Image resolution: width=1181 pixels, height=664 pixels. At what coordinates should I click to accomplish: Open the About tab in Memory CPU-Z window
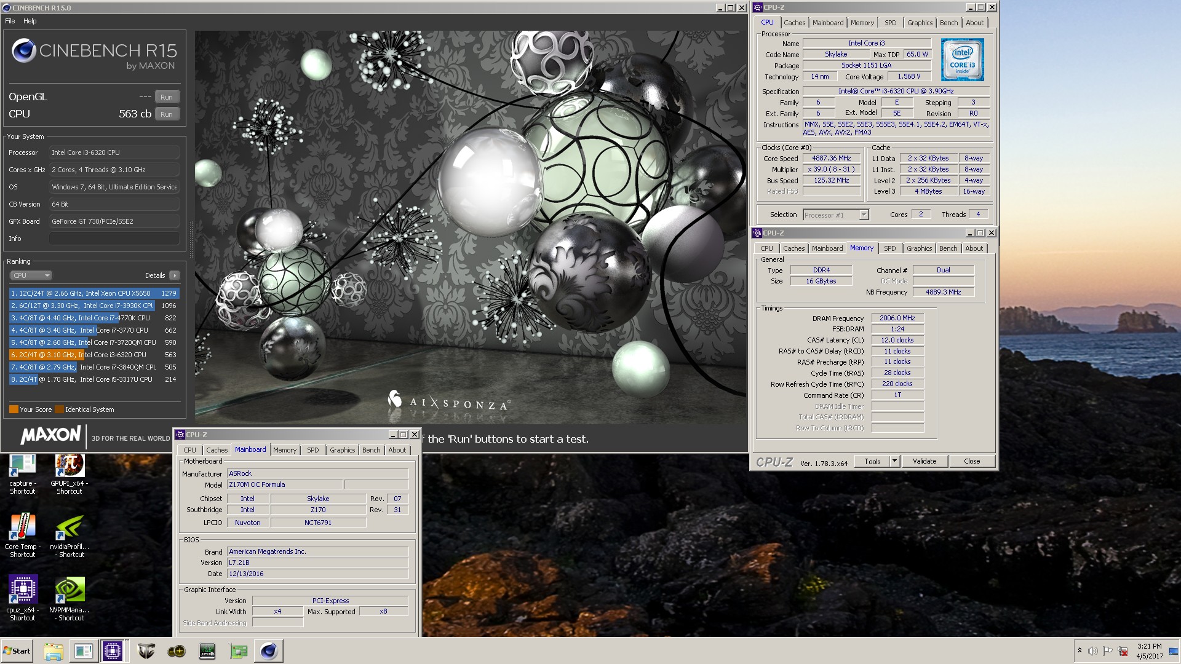pyautogui.click(x=974, y=248)
